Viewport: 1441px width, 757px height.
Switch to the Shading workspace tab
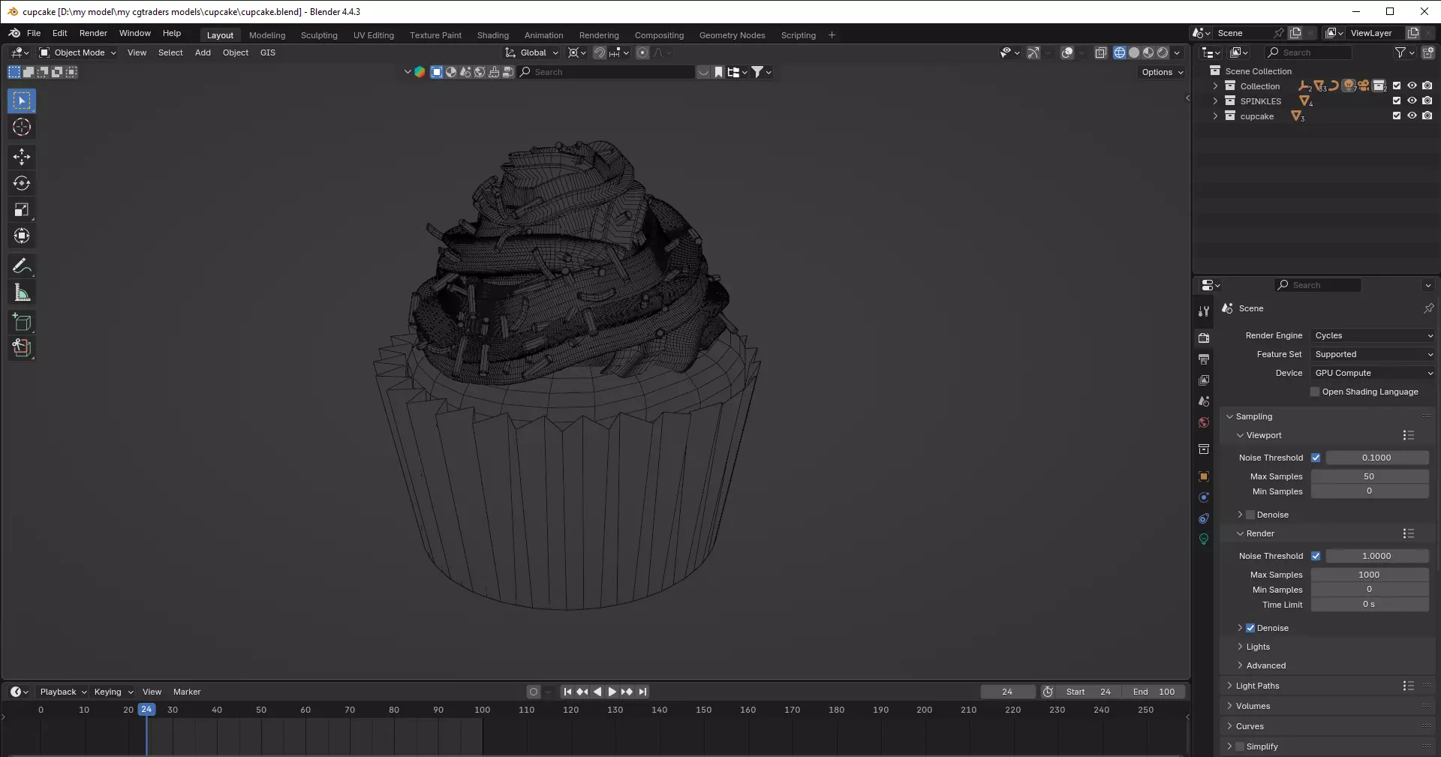tap(493, 35)
